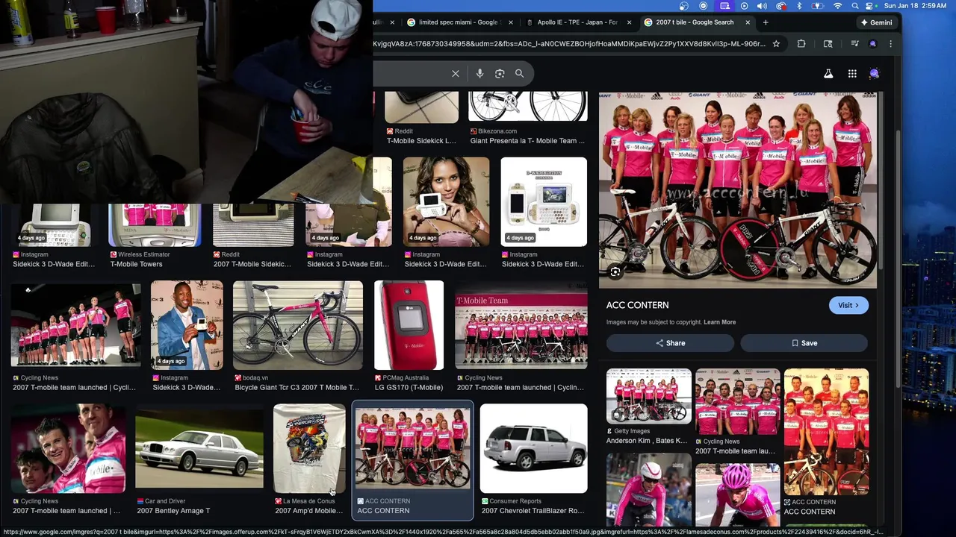Click '2007 T-Mobile Sidekic...' Reddit caption
This screenshot has width=956, height=537.
click(x=252, y=264)
